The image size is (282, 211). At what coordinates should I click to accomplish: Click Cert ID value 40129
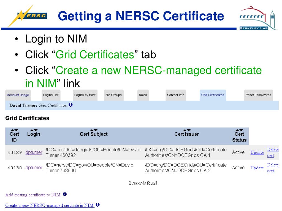point(15,152)
